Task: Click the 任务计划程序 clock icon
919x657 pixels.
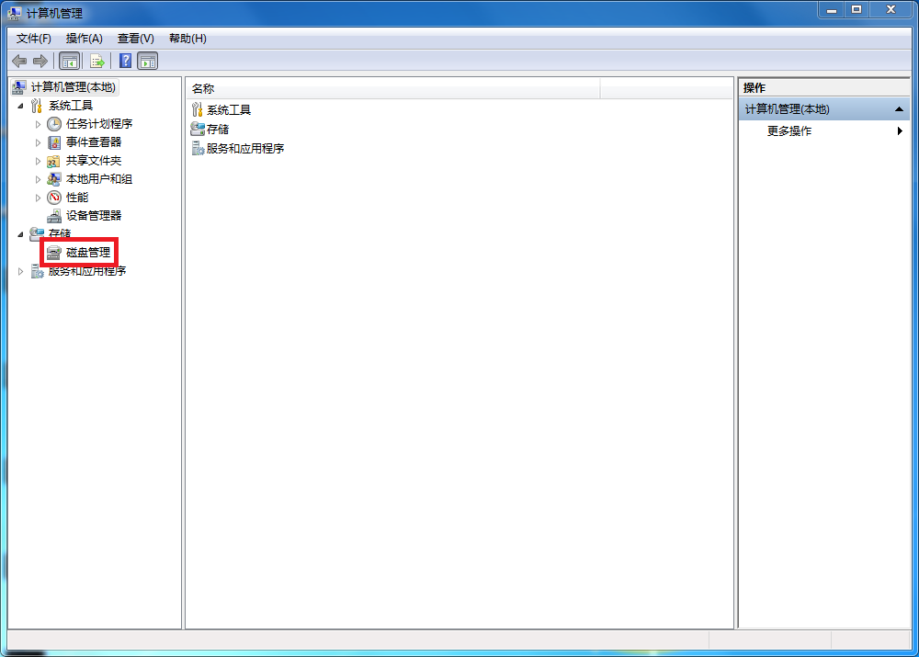Action: [54, 124]
